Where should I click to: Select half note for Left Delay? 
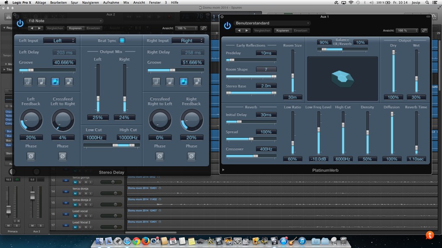pos(28,81)
